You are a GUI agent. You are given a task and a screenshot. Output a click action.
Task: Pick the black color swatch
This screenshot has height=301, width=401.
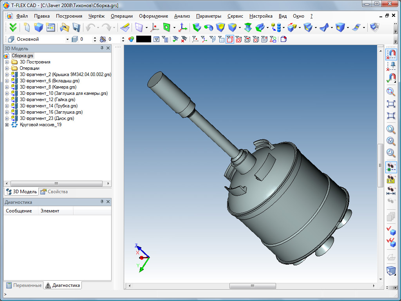tap(143, 39)
